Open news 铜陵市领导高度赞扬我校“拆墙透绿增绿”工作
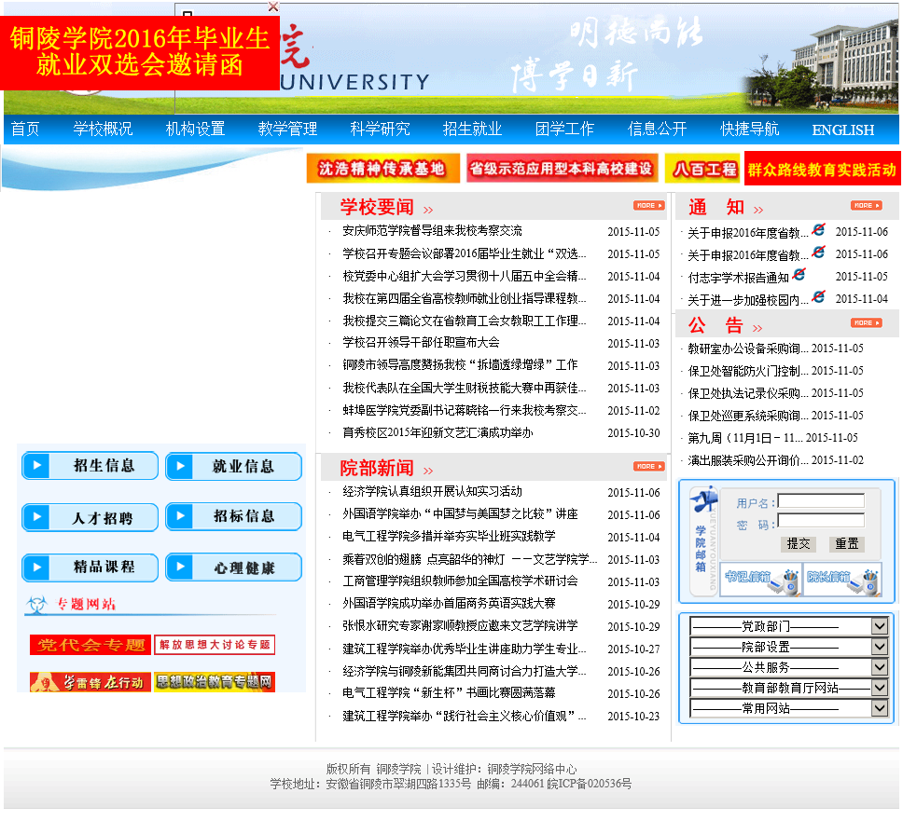 pos(460,365)
